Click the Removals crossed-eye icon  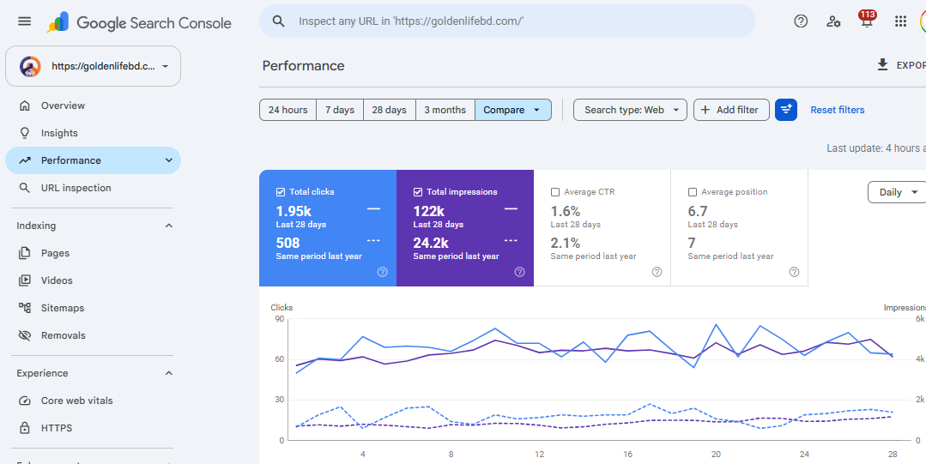pyautogui.click(x=24, y=335)
